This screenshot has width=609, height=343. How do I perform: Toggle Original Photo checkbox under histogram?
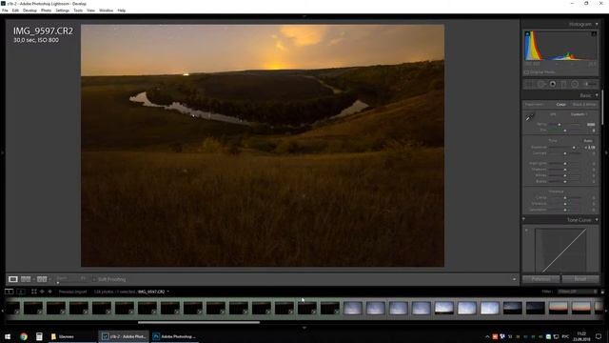(526, 72)
